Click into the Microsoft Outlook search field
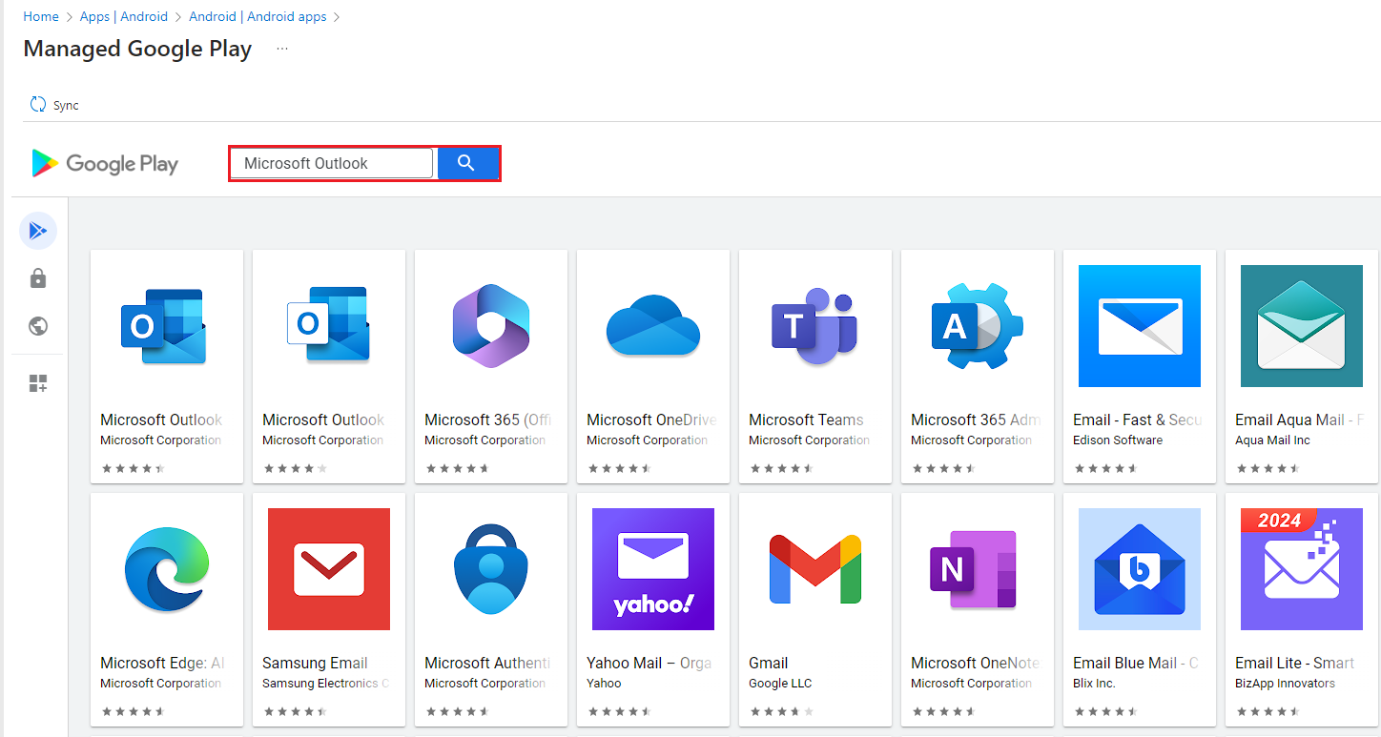The image size is (1381, 737). click(x=331, y=163)
